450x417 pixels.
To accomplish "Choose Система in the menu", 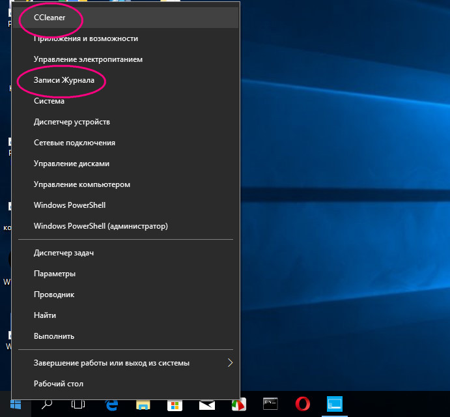I will (x=126, y=101).
